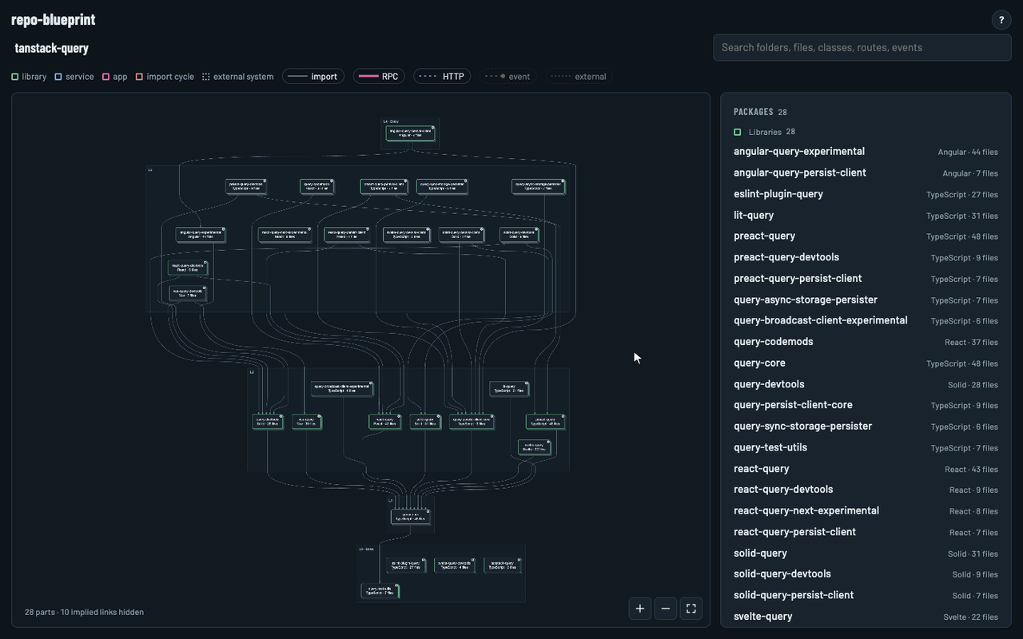The image size is (1023, 639).
Task: Click the angular-query-persist-client node in the graph
Action: click(410, 133)
